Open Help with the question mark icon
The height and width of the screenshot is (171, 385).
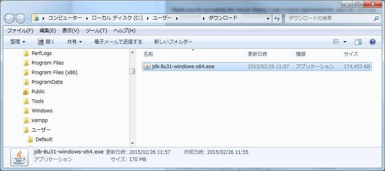pyautogui.click(x=372, y=42)
